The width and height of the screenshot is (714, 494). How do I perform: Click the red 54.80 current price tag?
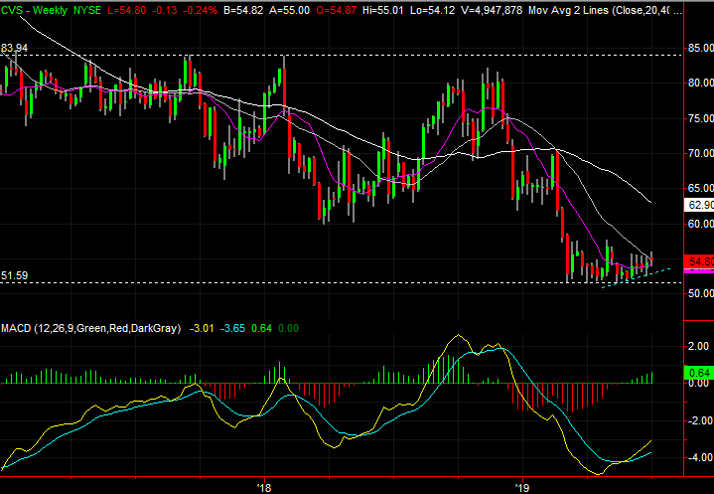point(699,260)
